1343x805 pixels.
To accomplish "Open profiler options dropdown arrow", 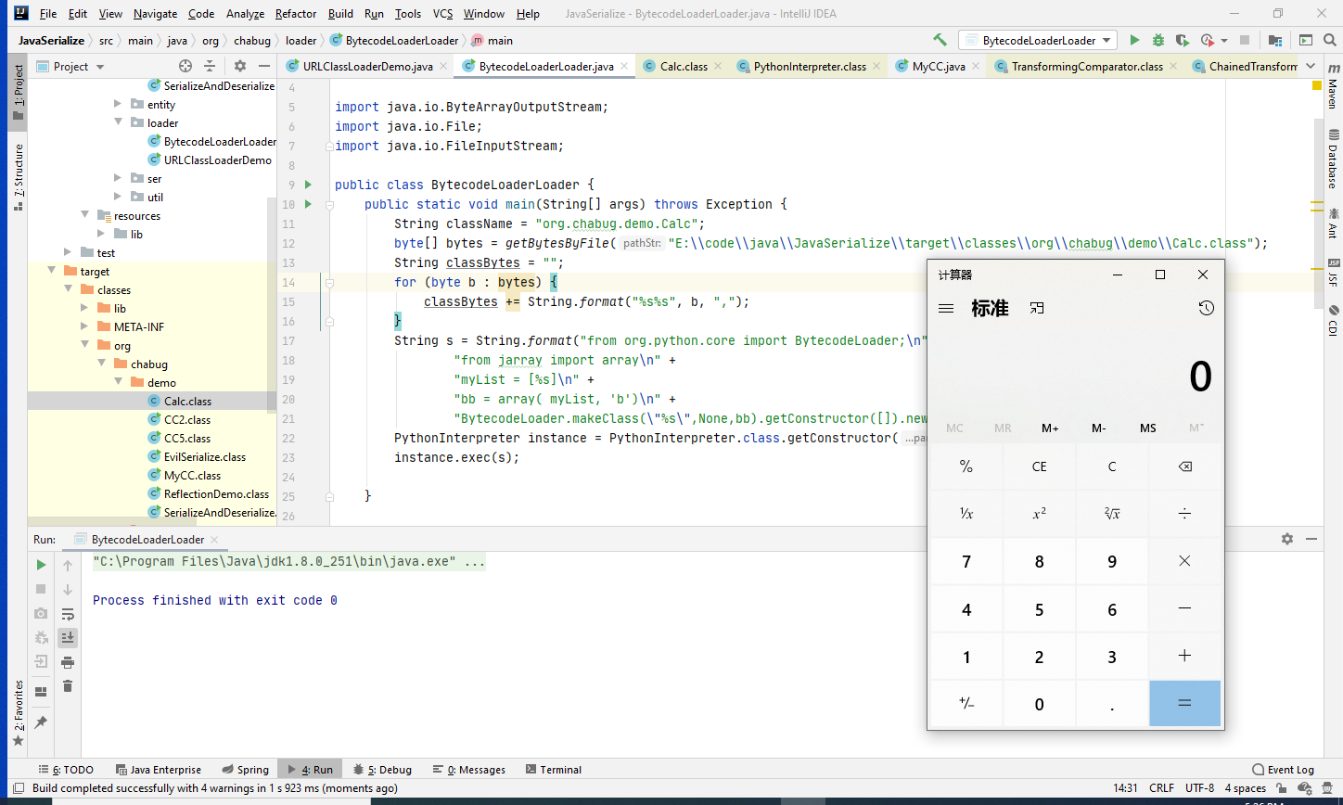I will pyautogui.click(x=1224, y=41).
